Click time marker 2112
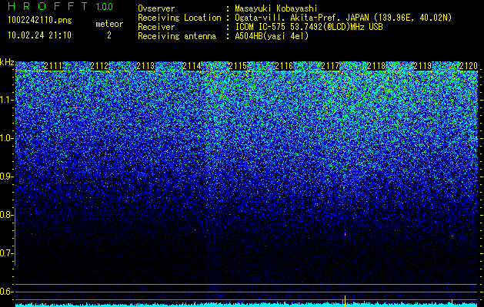The image size is (484, 307). pyautogui.click(x=99, y=66)
